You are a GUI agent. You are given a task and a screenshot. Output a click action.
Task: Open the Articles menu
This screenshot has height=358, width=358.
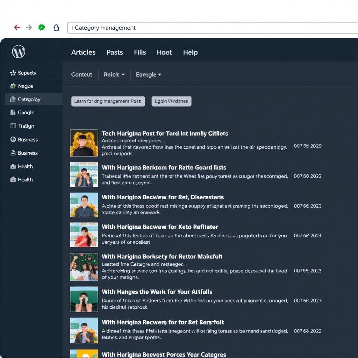click(83, 52)
